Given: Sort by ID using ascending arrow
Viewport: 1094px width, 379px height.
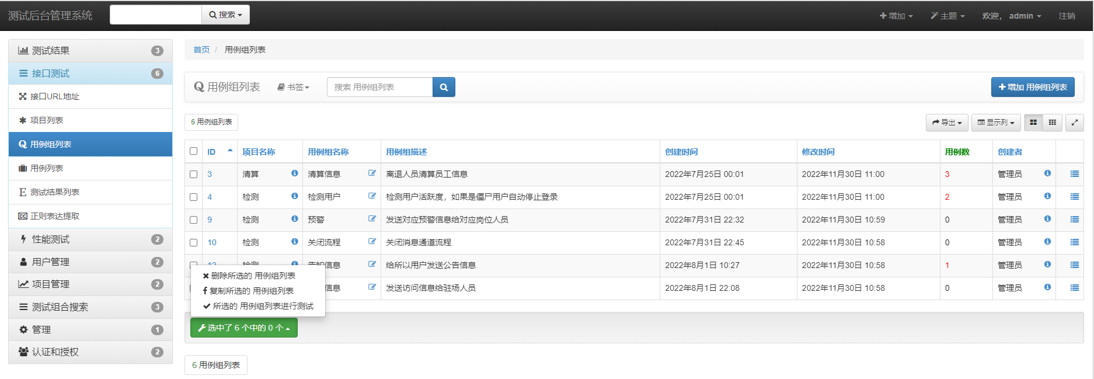Looking at the screenshot, I should click(x=230, y=151).
